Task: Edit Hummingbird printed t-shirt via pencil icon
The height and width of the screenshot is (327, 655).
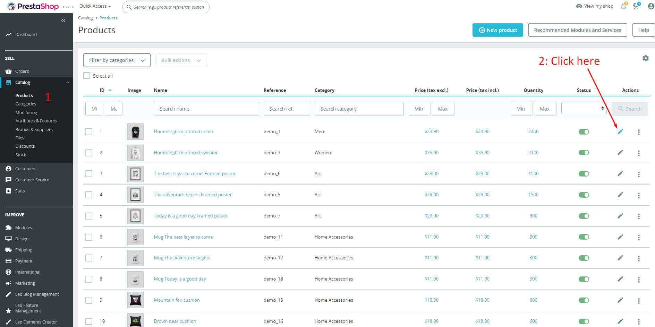Action: coord(620,131)
